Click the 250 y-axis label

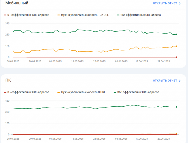pyautogui.click(x=7, y=35)
